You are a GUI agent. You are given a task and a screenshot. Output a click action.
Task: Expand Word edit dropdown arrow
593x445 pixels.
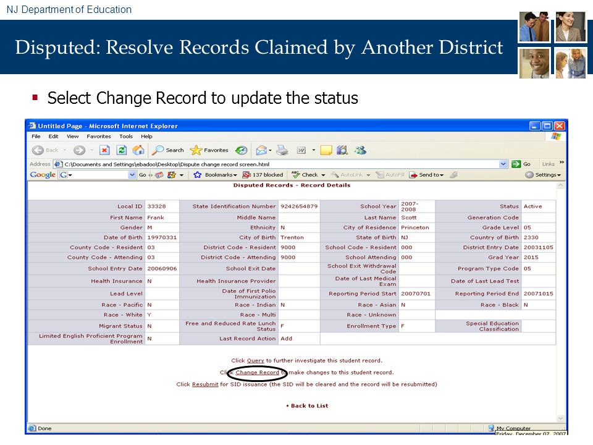click(314, 150)
